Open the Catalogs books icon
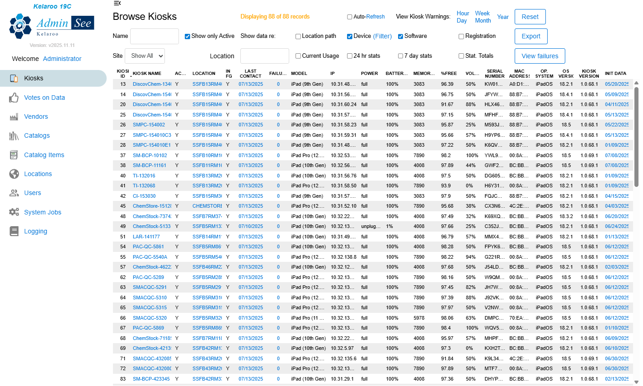This screenshot has width=643, height=386. (x=14, y=136)
